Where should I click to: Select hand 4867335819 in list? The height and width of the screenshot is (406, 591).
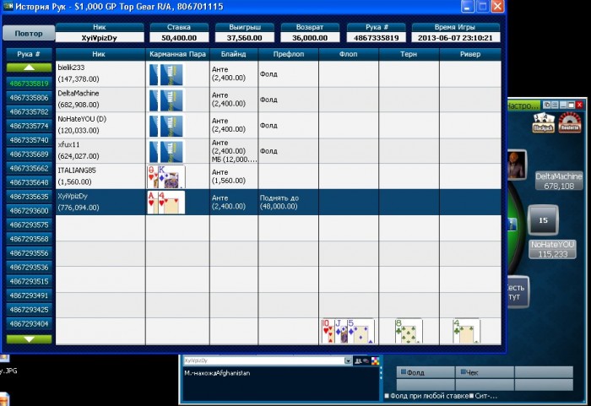[x=29, y=84]
